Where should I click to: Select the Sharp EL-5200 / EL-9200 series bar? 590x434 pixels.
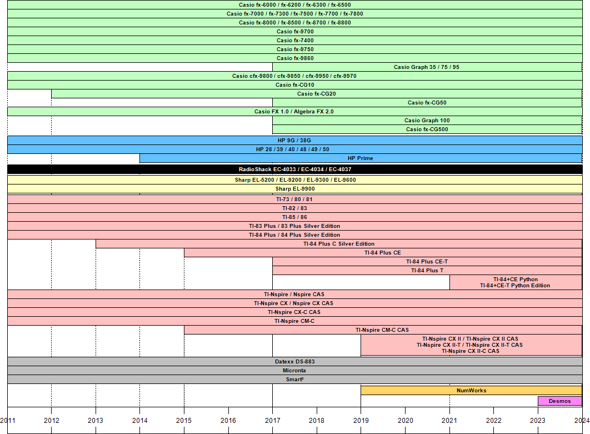coord(295,180)
